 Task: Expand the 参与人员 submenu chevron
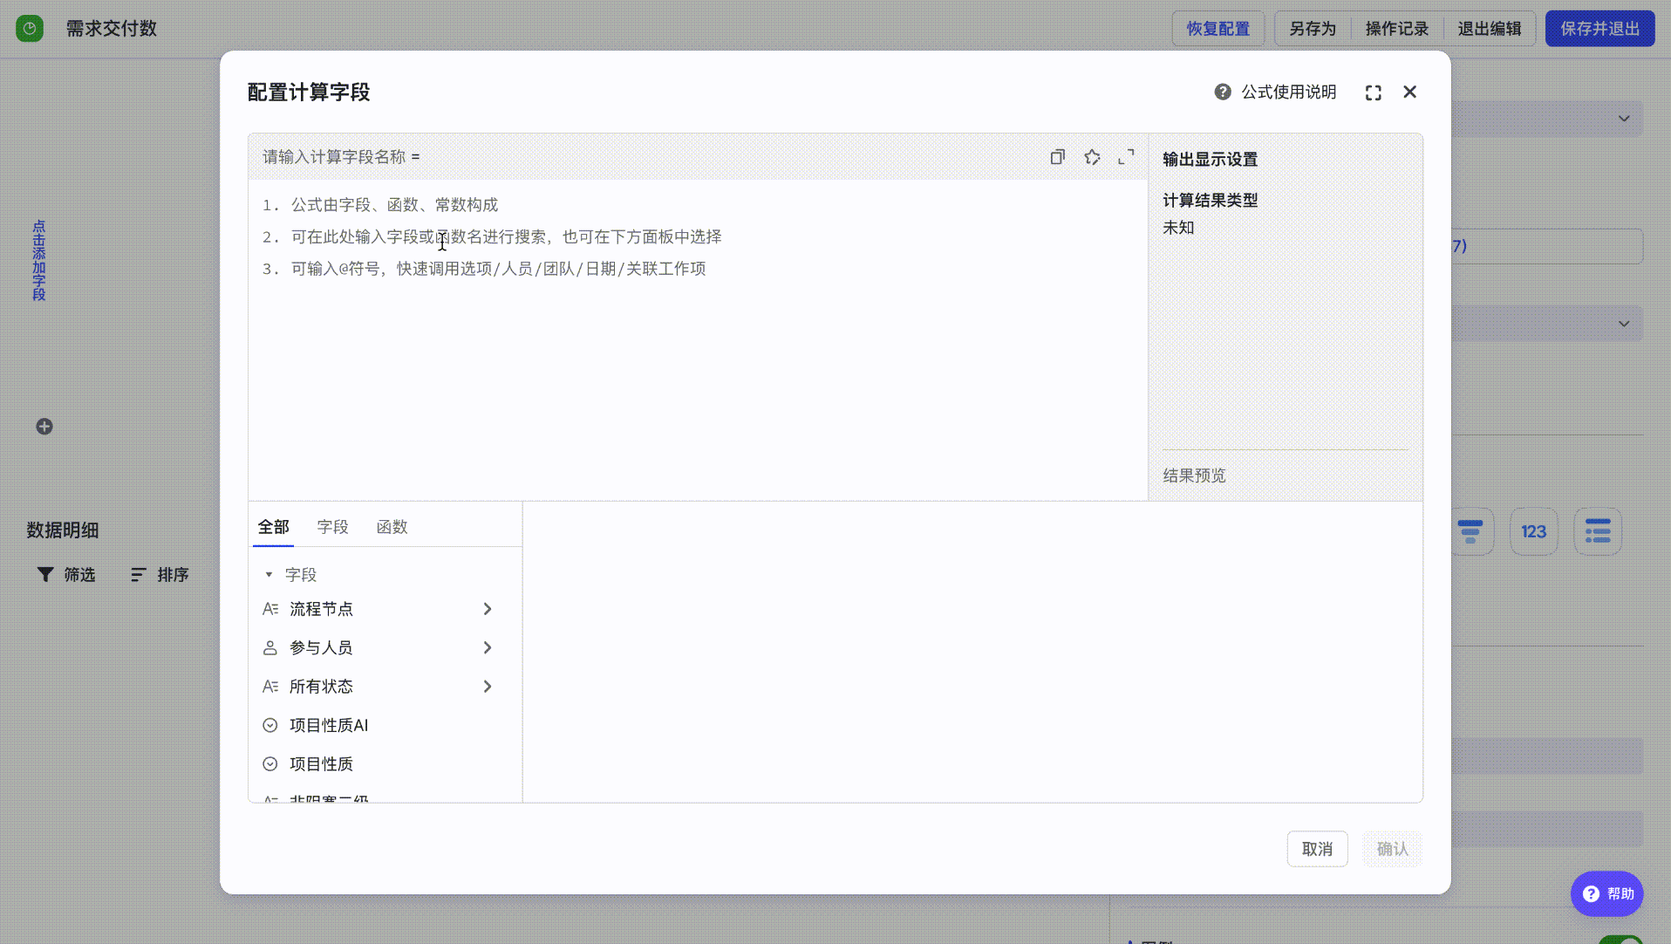(x=488, y=647)
